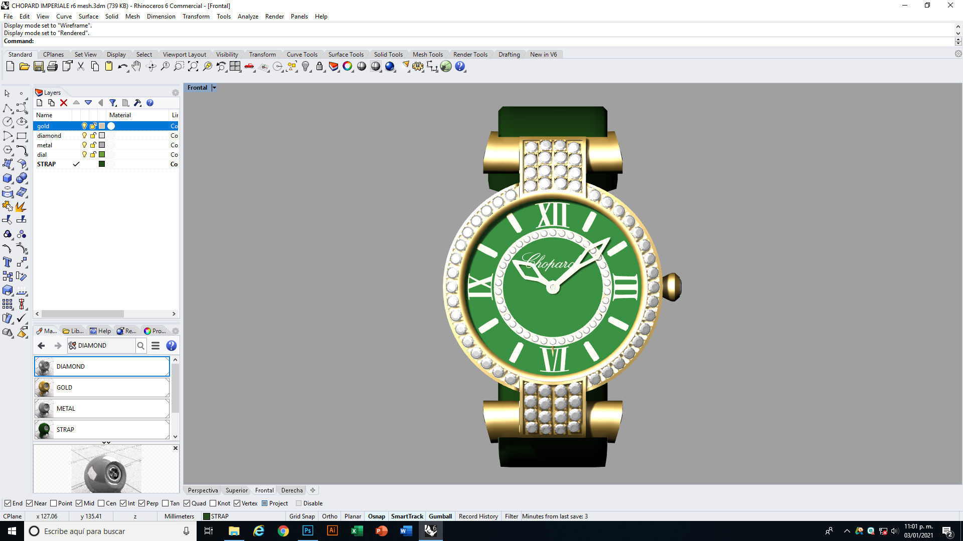Open the Layers panel gear options

pos(175,93)
